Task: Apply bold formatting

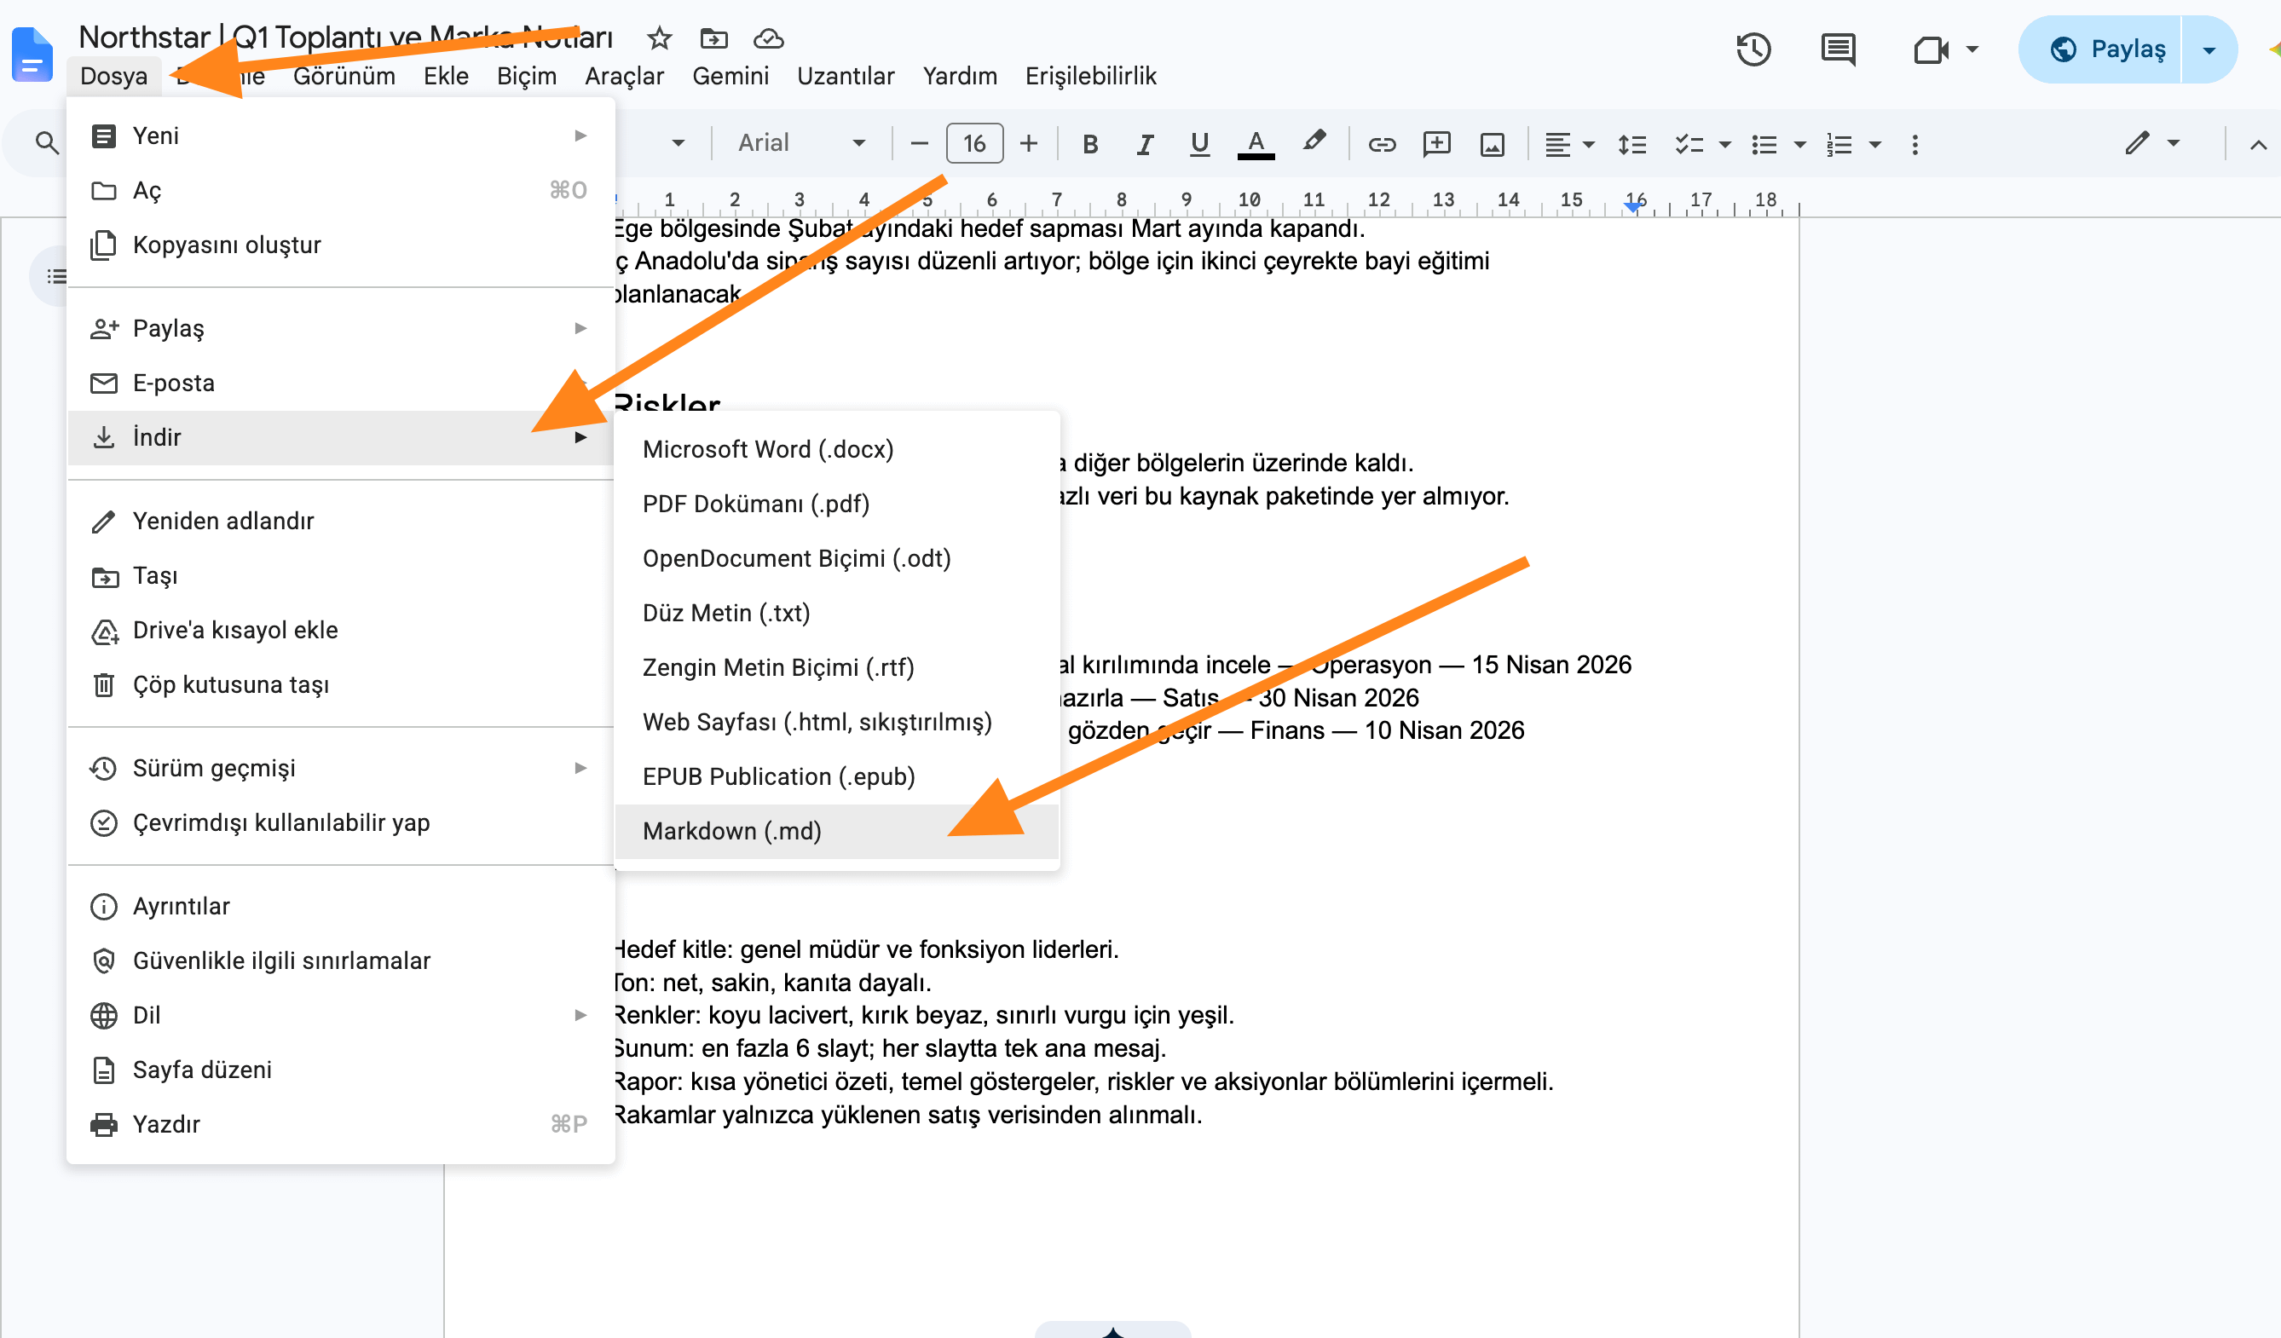Action: (x=1090, y=144)
